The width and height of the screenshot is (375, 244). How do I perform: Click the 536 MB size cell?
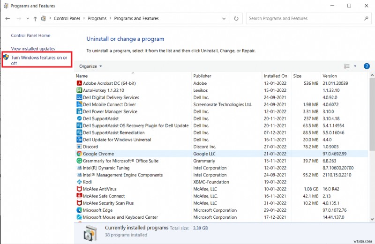[x=311, y=83]
